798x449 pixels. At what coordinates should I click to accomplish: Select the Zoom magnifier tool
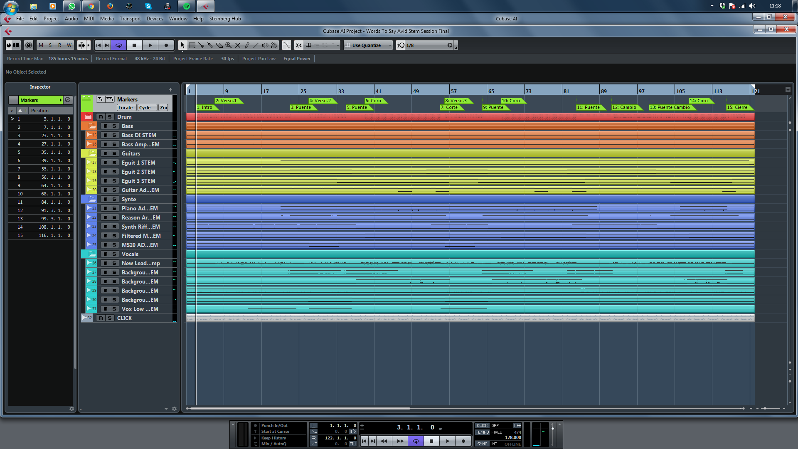pos(229,45)
